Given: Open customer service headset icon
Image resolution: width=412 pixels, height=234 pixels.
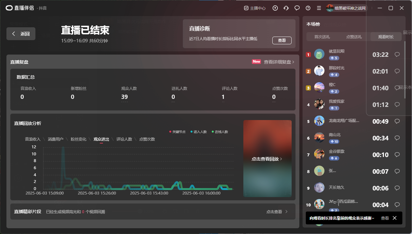Looking at the screenshot, I should 286,8.
